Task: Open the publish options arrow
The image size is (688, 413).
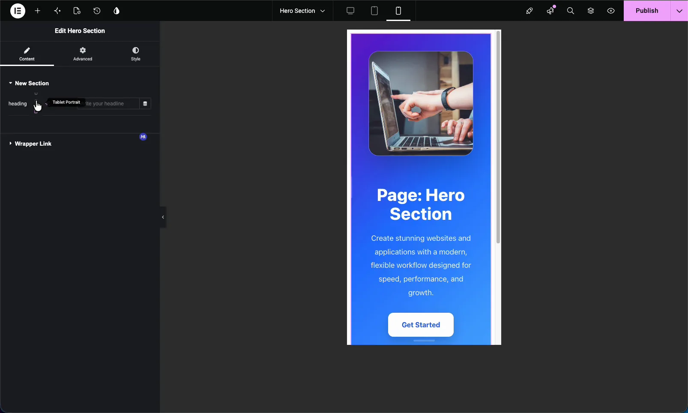Action: tap(679, 11)
